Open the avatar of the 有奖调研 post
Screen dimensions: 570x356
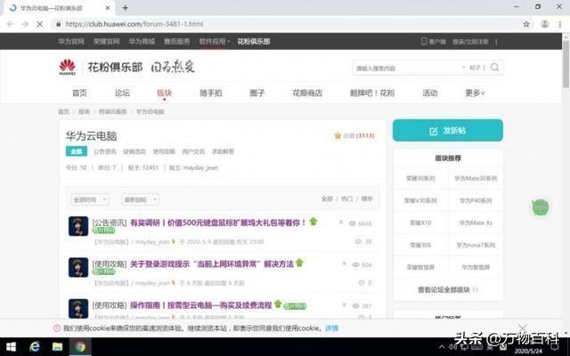78,226
